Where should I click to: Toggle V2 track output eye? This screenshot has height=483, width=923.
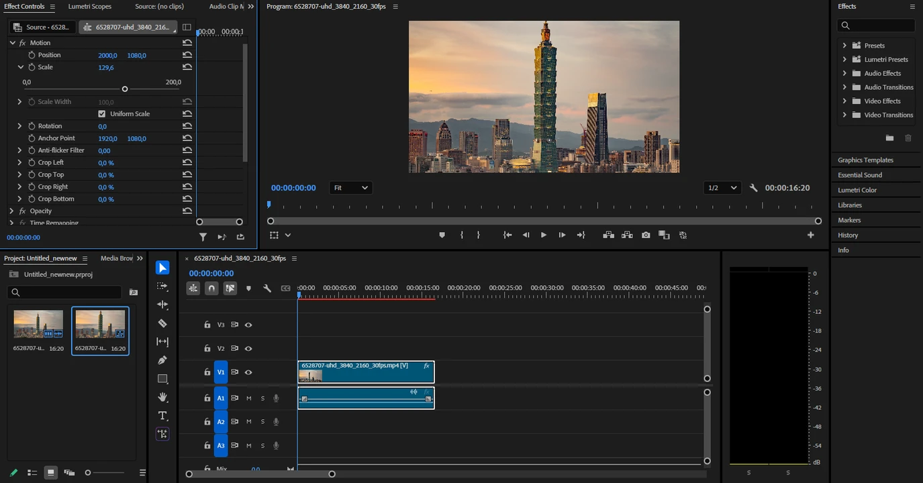pos(248,349)
